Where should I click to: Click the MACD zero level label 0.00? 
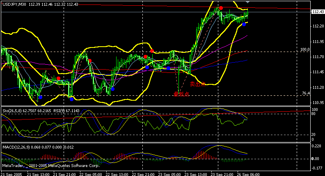(315, 159)
